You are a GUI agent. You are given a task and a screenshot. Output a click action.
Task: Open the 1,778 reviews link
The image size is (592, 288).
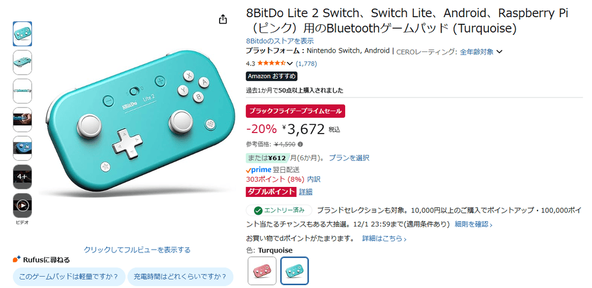(x=306, y=63)
